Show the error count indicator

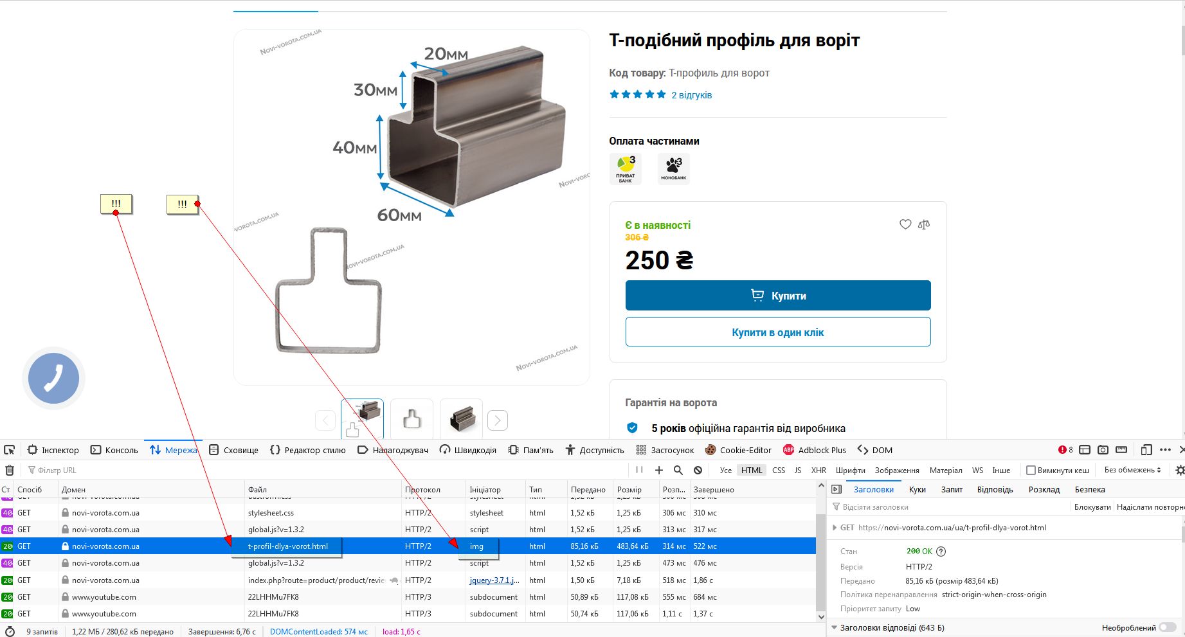(x=1065, y=450)
